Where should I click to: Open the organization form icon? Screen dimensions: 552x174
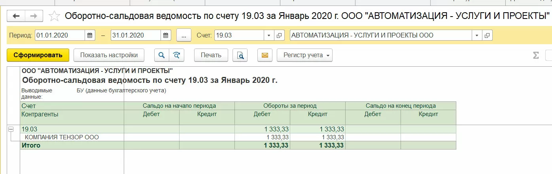487,35
